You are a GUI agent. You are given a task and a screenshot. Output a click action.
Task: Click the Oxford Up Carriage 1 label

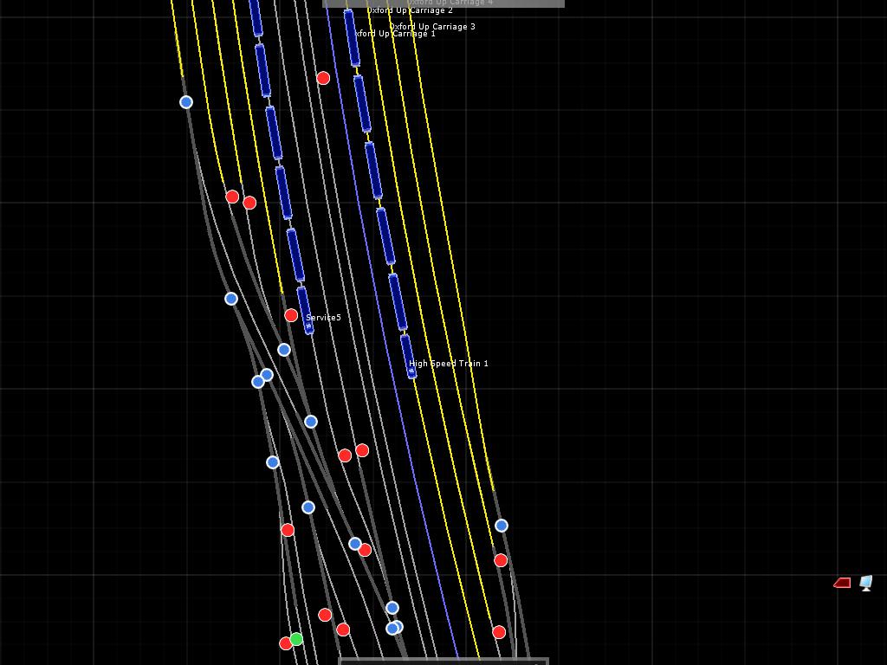click(x=395, y=34)
